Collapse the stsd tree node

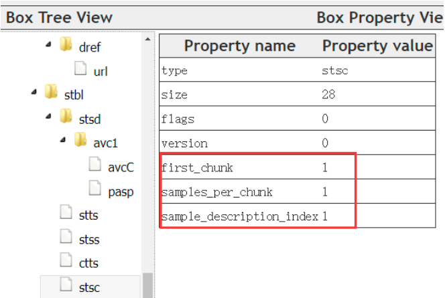48,116
